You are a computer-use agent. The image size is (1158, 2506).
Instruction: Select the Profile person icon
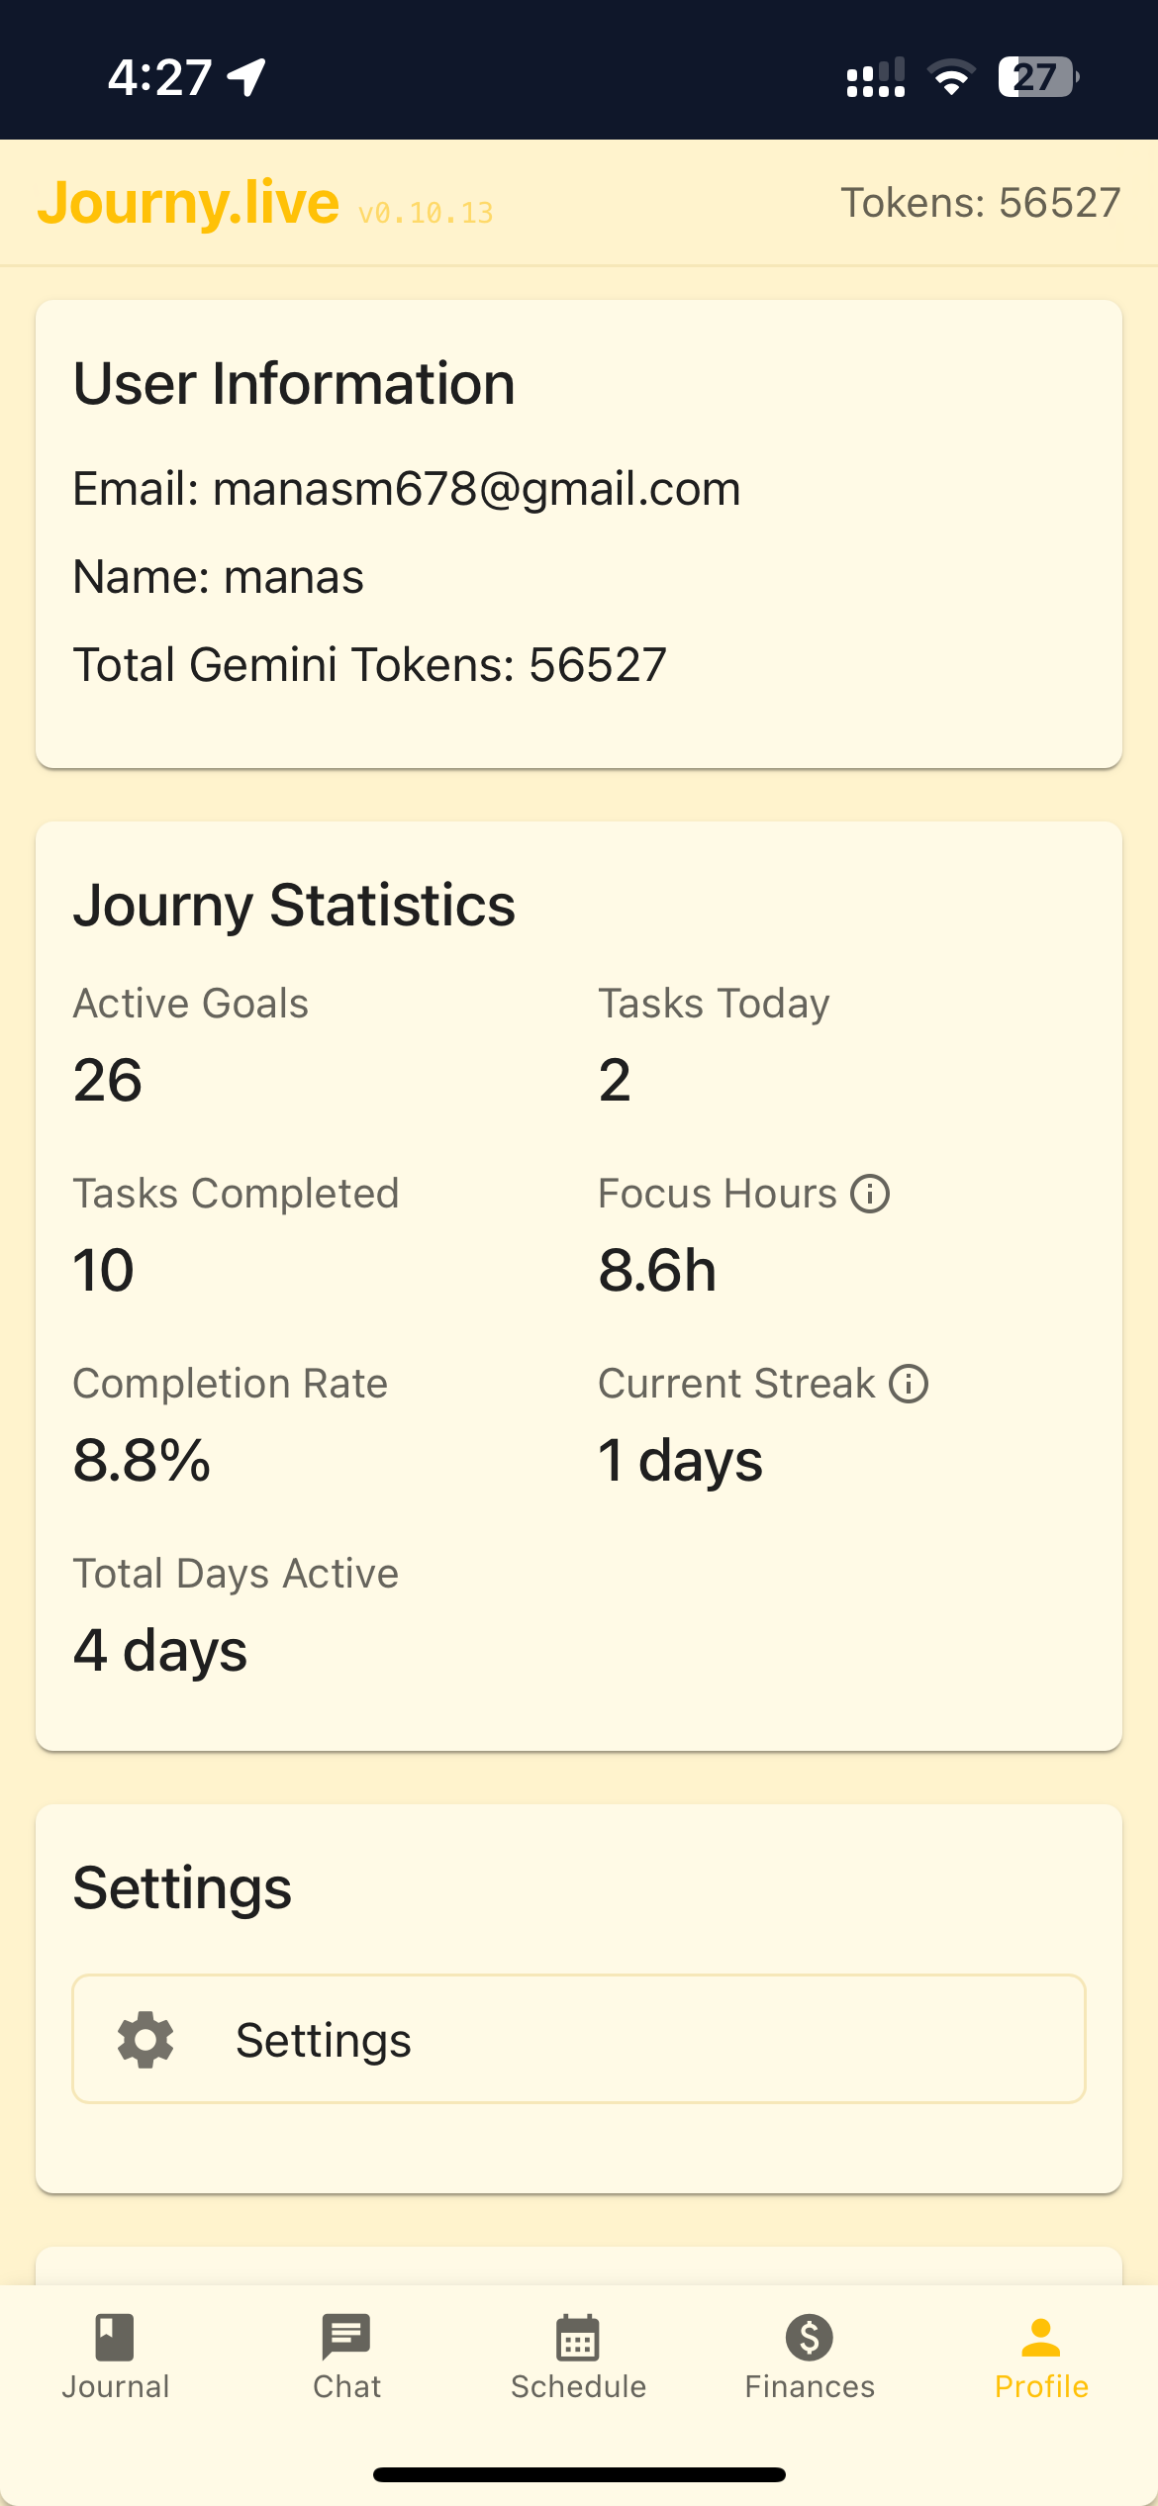[x=1041, y=2338]
